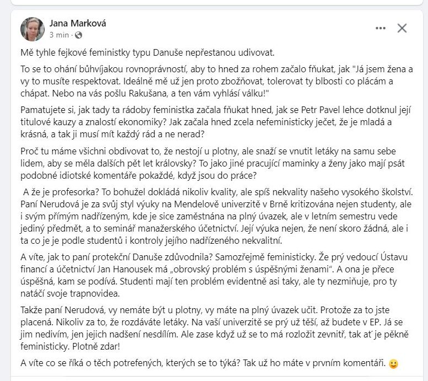The width and height of the screenshot is (428, 381).
Task: Click the smiley emoji ending the post
Action: 393,364
